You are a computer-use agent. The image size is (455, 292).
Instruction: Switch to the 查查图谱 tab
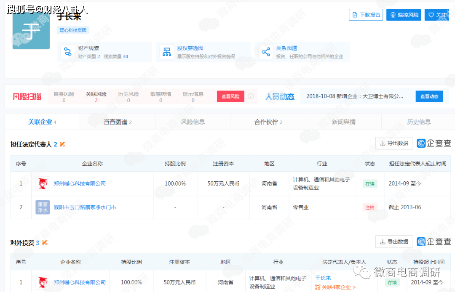click(x=118, y=122)
